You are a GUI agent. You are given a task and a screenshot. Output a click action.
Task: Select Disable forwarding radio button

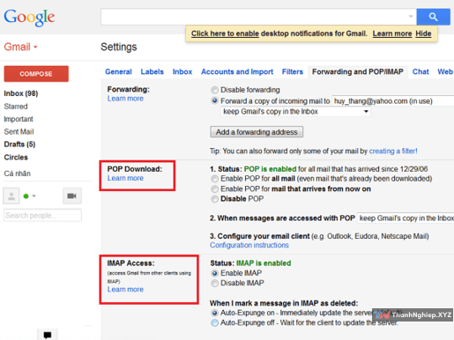(x=215, y=90)
